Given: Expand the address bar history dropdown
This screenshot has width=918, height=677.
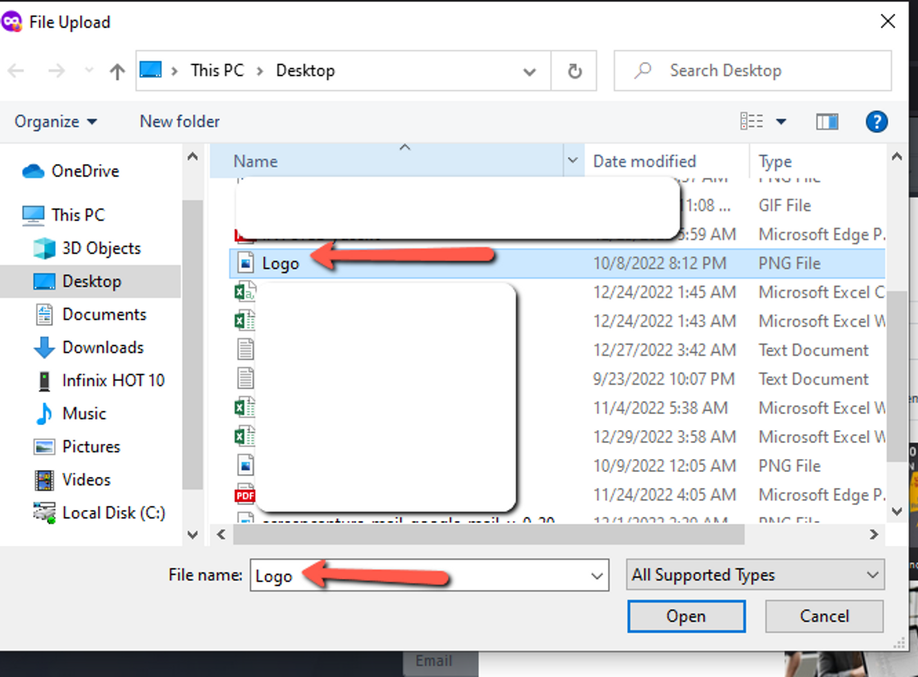Looking at the screenshot, I should [529, 72].
